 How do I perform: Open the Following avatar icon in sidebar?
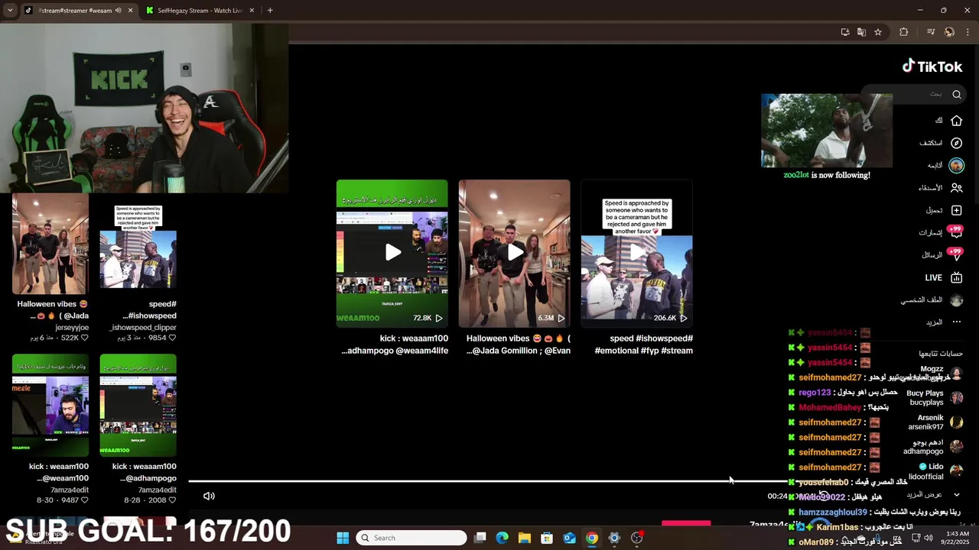pyautogui.click(x=956, y=165)
